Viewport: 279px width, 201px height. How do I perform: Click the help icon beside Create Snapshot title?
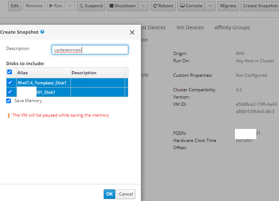pos(42,32)
